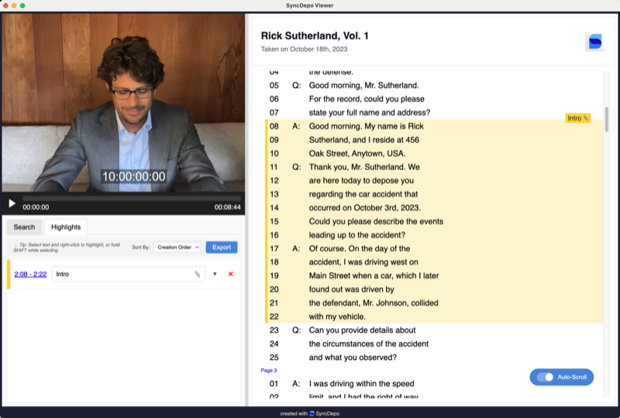Click transcript line 23 about accident details

pyautogui.click(x=363, y=330)
